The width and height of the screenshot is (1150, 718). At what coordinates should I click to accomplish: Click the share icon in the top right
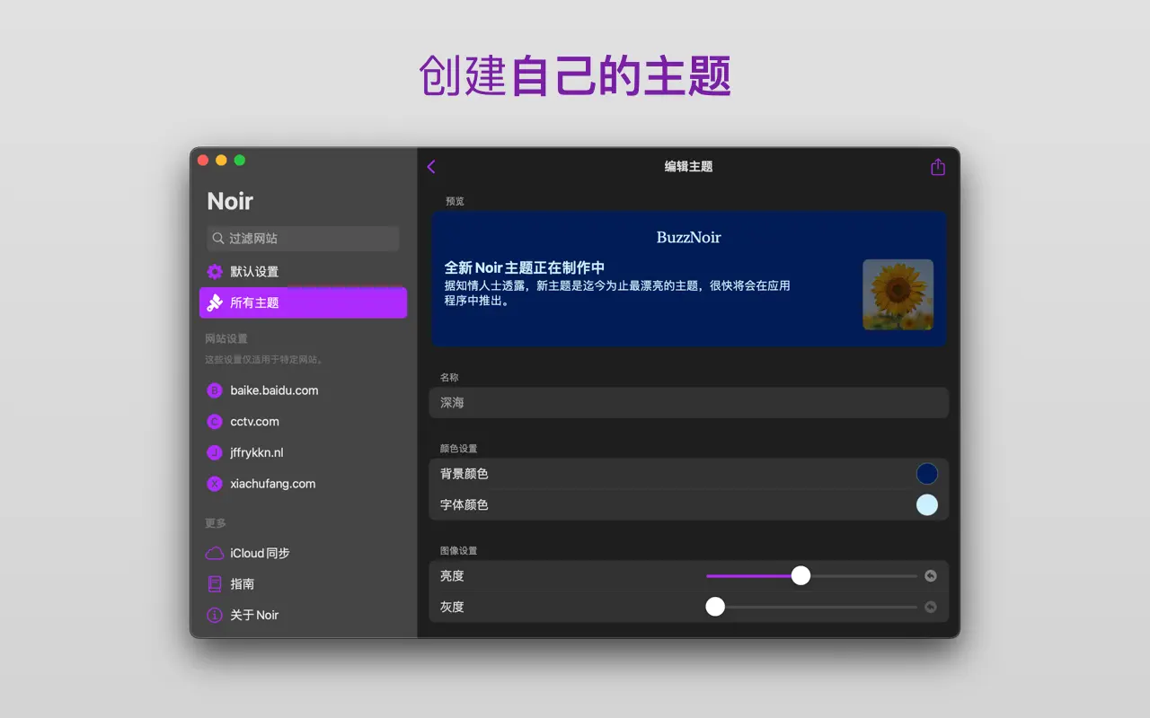938,167
